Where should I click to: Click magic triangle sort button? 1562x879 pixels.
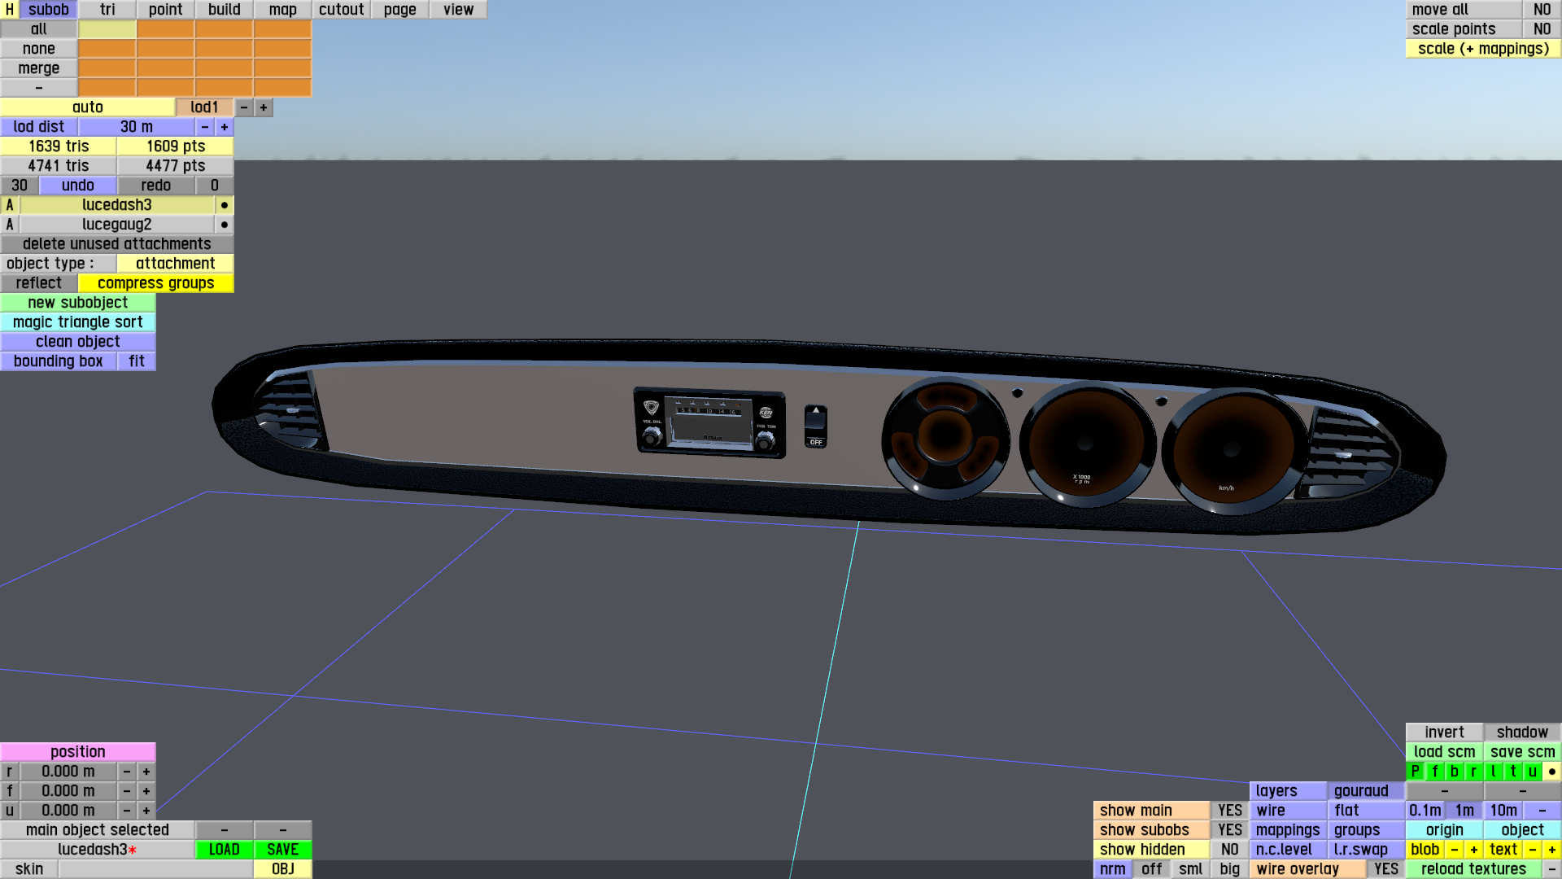pyautogui.click(x=78, y=322)
